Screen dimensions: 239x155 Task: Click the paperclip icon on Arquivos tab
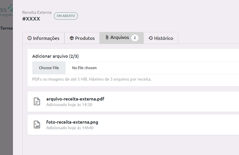107,37
